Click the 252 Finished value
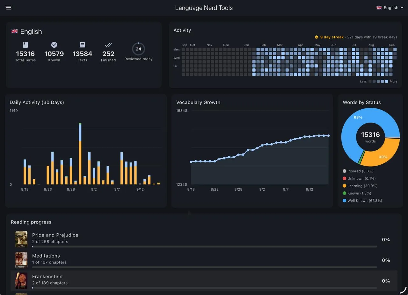 pyautogui.click(x=108, y=54)
